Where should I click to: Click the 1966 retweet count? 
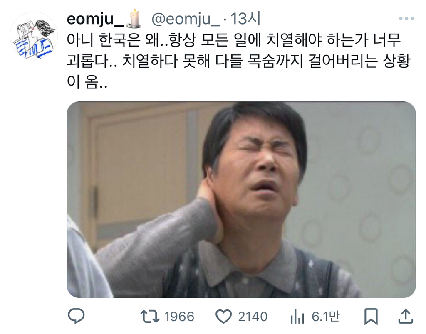(x=179, y=317)
